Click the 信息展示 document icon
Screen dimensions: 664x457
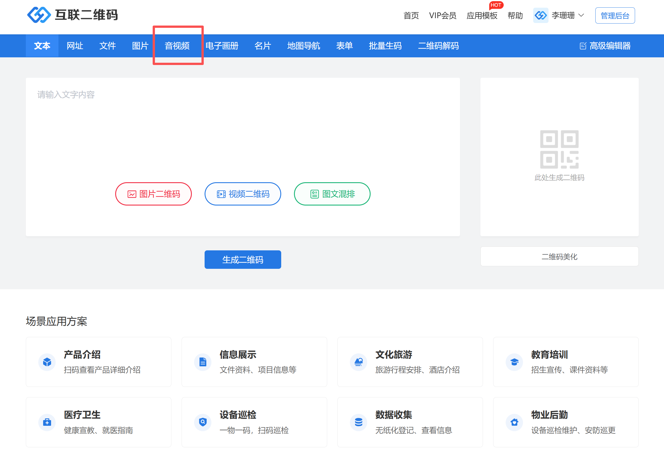(203, 362)
